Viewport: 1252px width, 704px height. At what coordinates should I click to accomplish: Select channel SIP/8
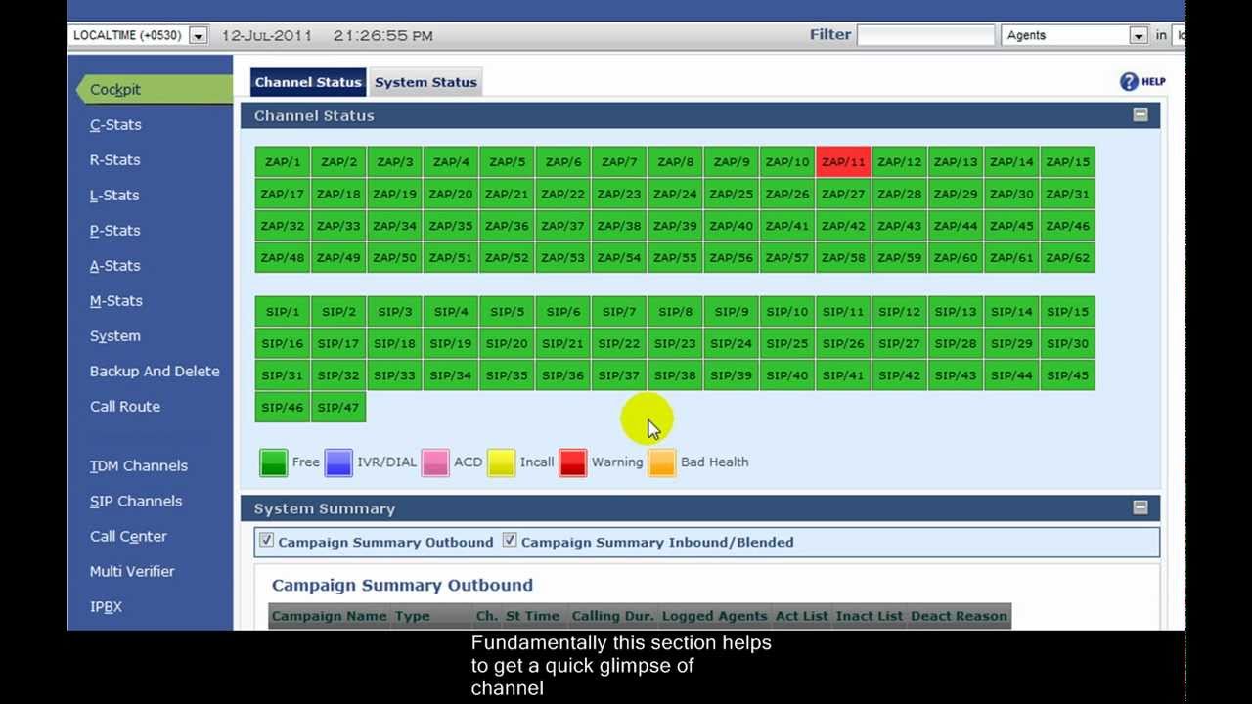[675, 312]
